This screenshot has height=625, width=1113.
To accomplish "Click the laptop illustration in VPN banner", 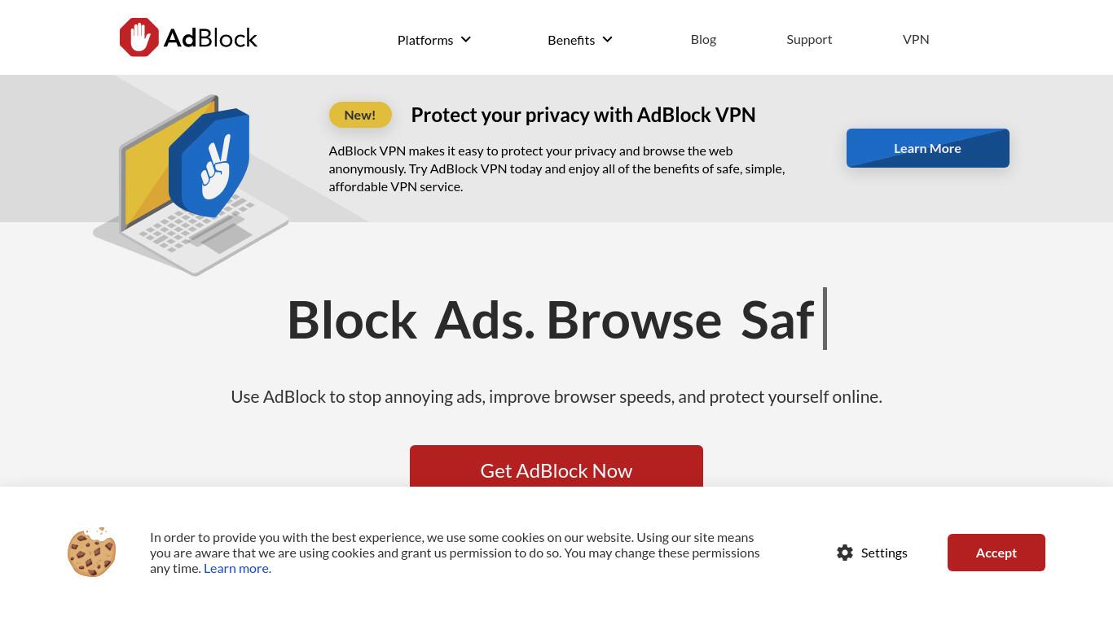I will point(191,186).
